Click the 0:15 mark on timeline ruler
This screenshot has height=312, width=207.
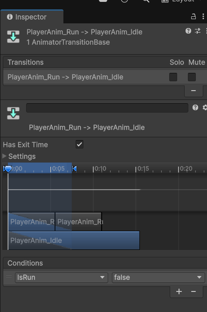coord(143,169)
